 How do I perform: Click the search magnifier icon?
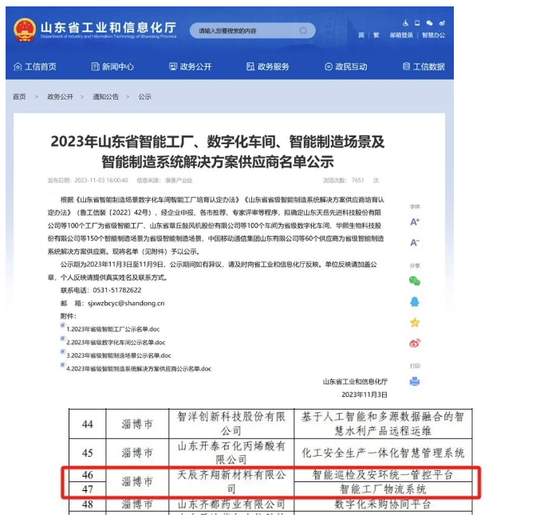click(x=303, y=30)
